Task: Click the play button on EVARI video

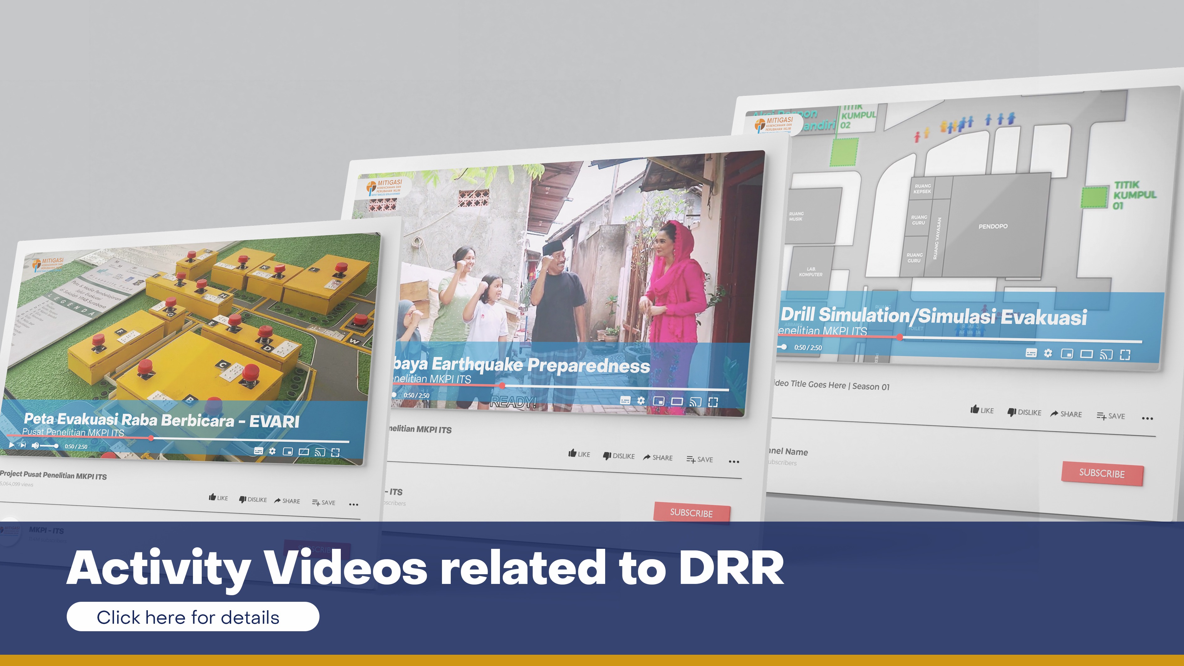Action: (x=12, y=445)
